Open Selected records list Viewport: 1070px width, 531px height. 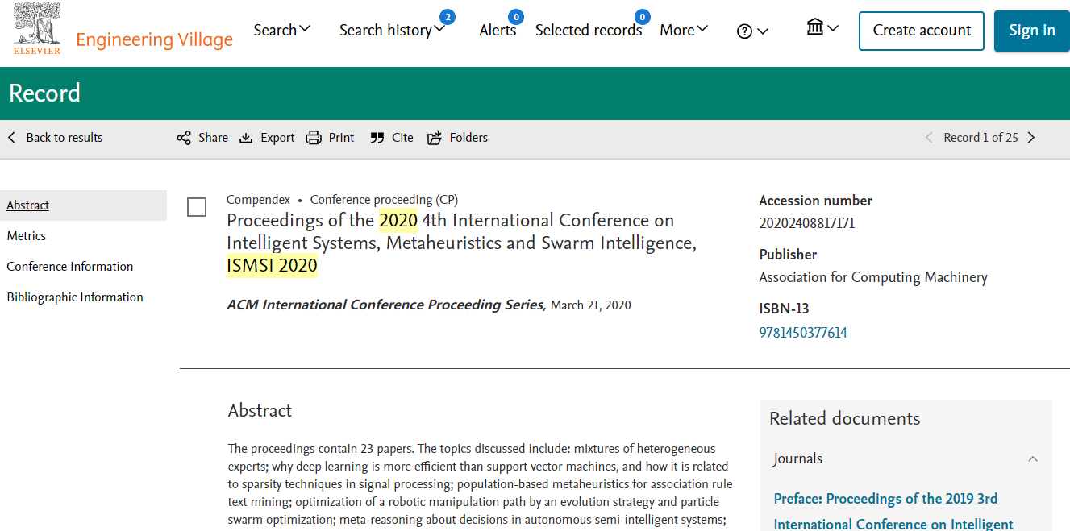(589, 30)
